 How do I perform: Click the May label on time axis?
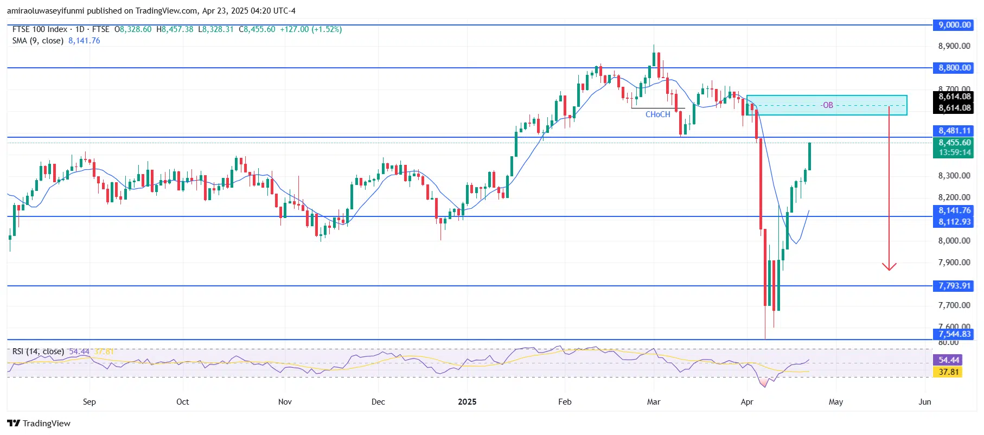pyautogui.click(x=836, y=402)
